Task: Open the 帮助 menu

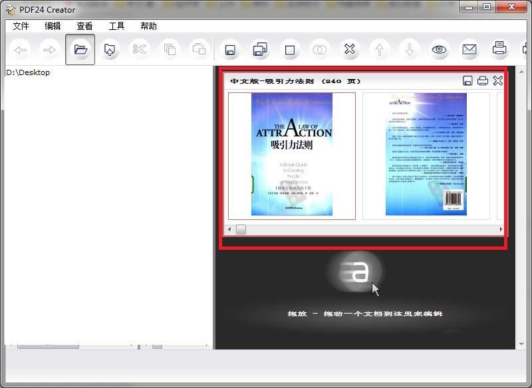Action: (148, 26)
